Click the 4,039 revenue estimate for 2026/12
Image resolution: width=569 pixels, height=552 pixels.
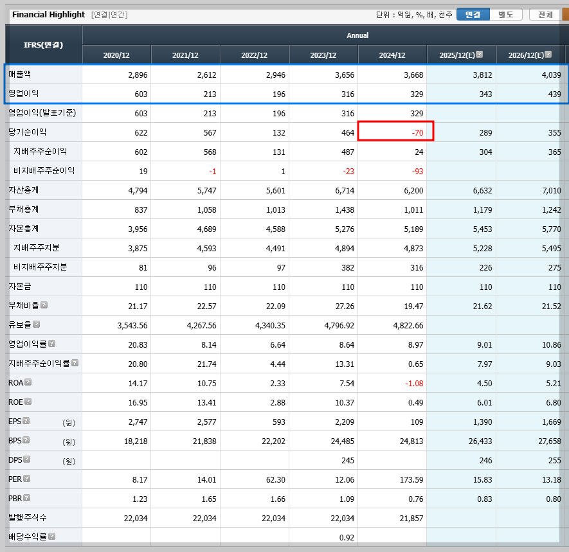coord(551,75)
